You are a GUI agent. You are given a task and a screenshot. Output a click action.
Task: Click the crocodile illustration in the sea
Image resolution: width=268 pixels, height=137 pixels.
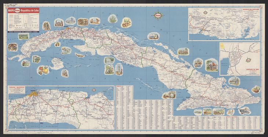pyautogui.click(x=80, y=55)
